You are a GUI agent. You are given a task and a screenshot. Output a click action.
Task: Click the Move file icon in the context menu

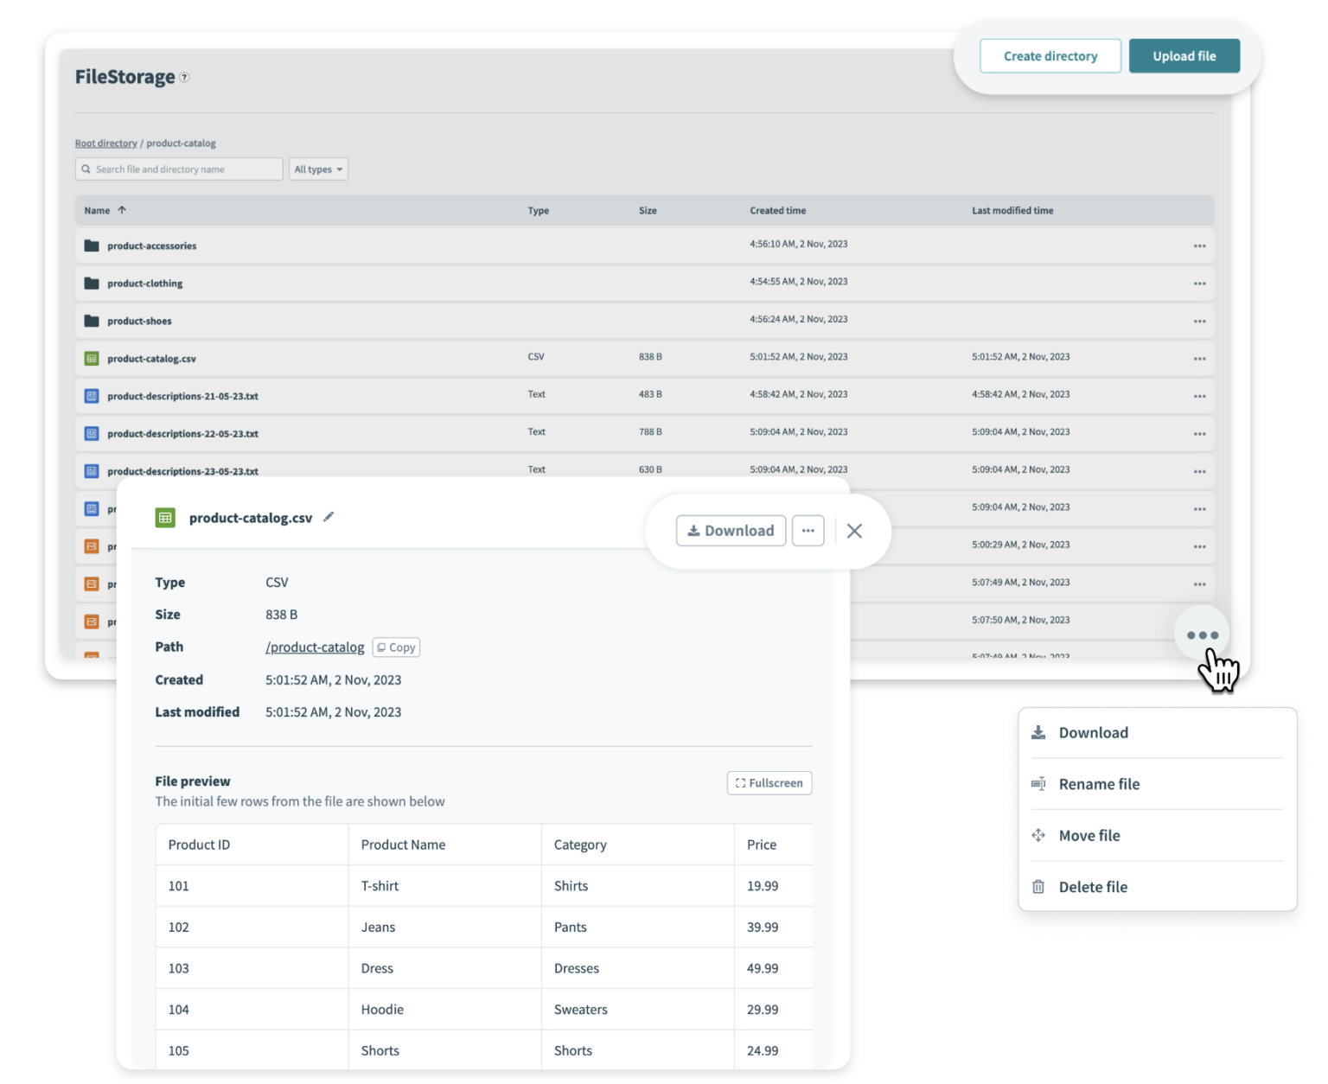point(1037,835)
